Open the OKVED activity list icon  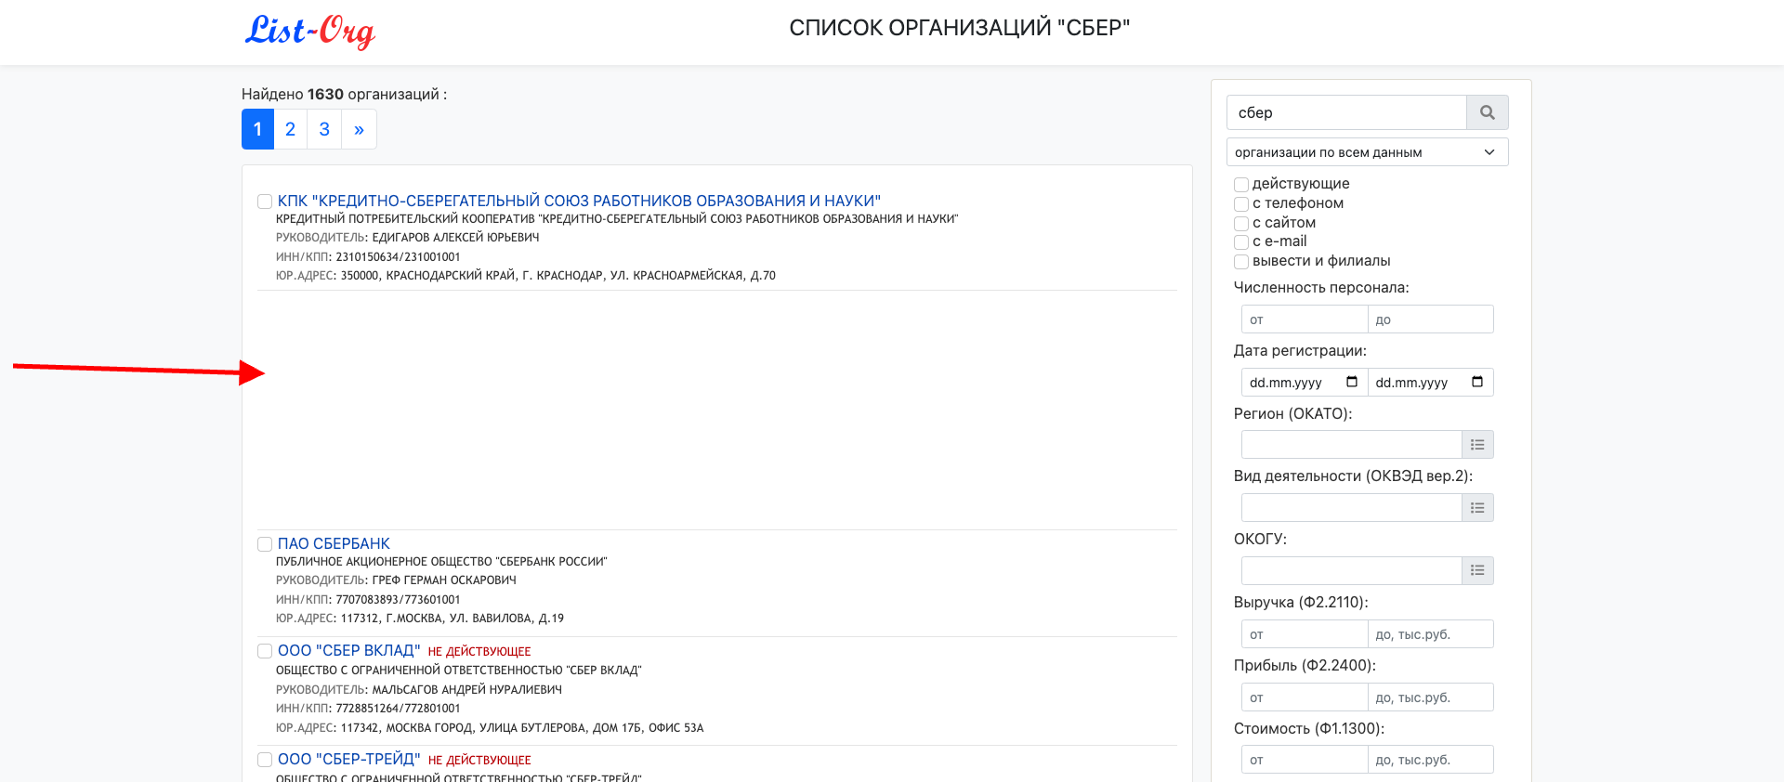[1477, 508]
